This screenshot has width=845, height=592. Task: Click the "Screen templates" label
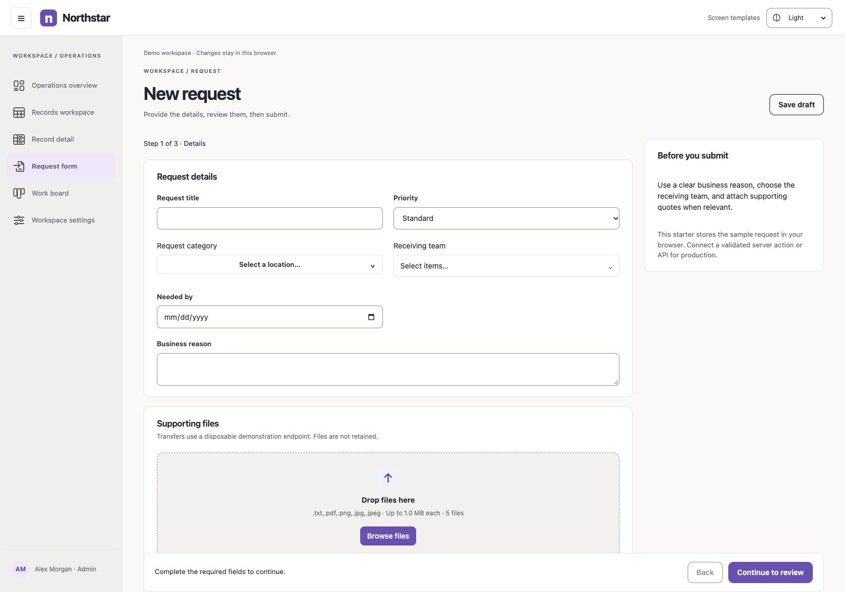[734, 18]
